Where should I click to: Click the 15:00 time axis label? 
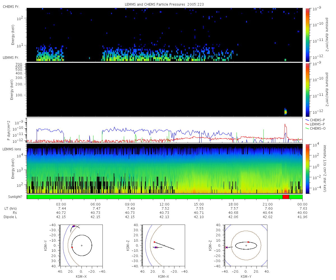pyautogui.click(x=199, y=204)
